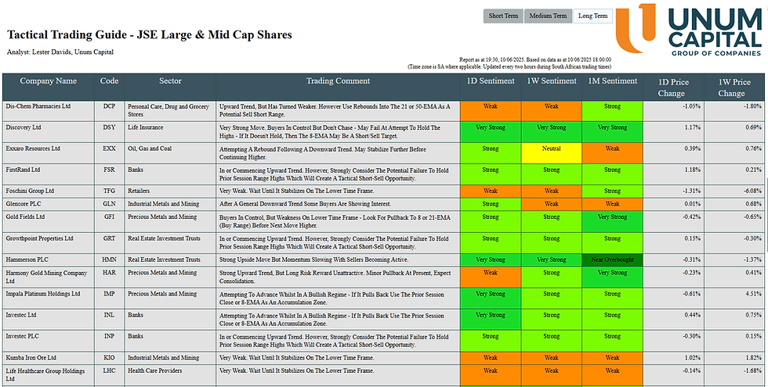Select Impala Platinum Holdings Ltd name
This screenshot has height=387, width=768.
42,294
